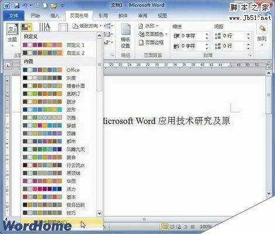Choose the 沉稳 color scheme
Image resolution: width=275 pixels, height=234 pixels.
59,118
